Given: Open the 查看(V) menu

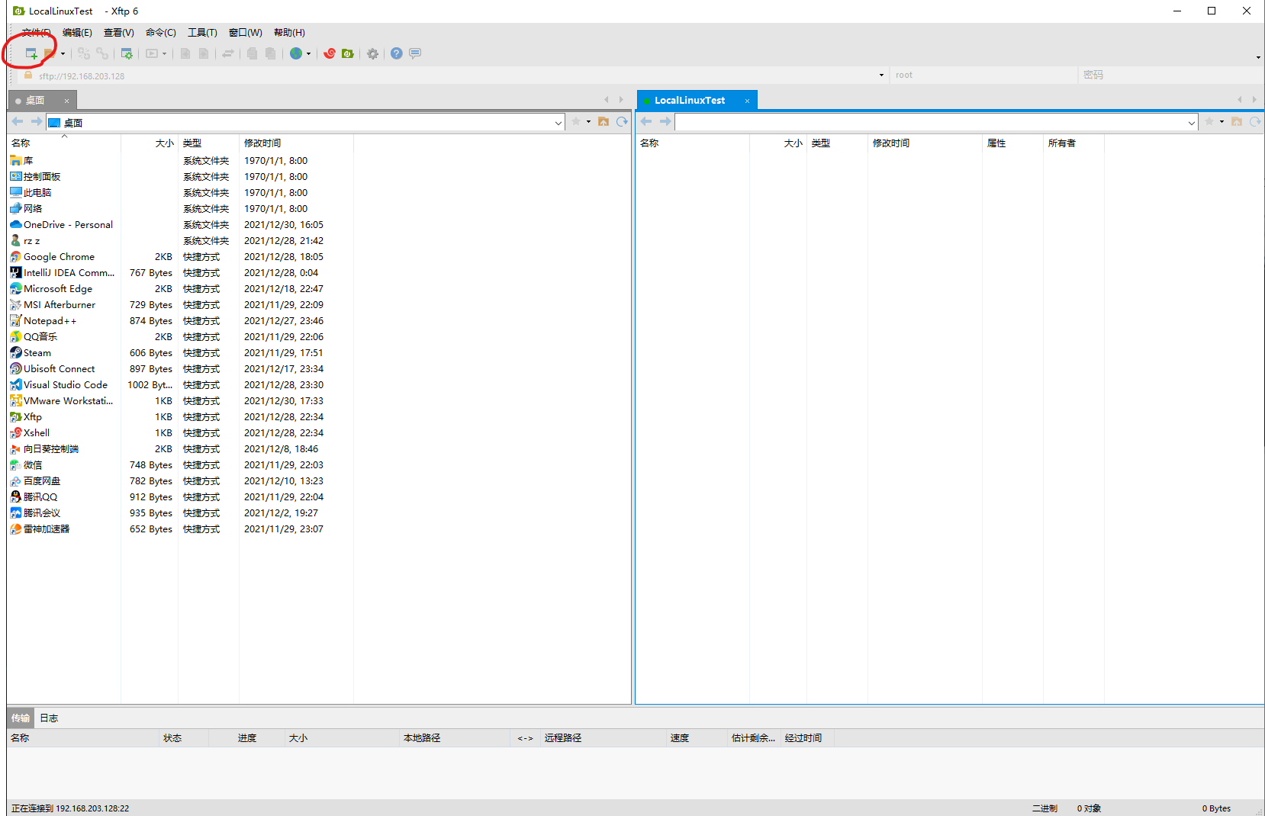Looking at the screenshot, I should [x=119, y=32].
